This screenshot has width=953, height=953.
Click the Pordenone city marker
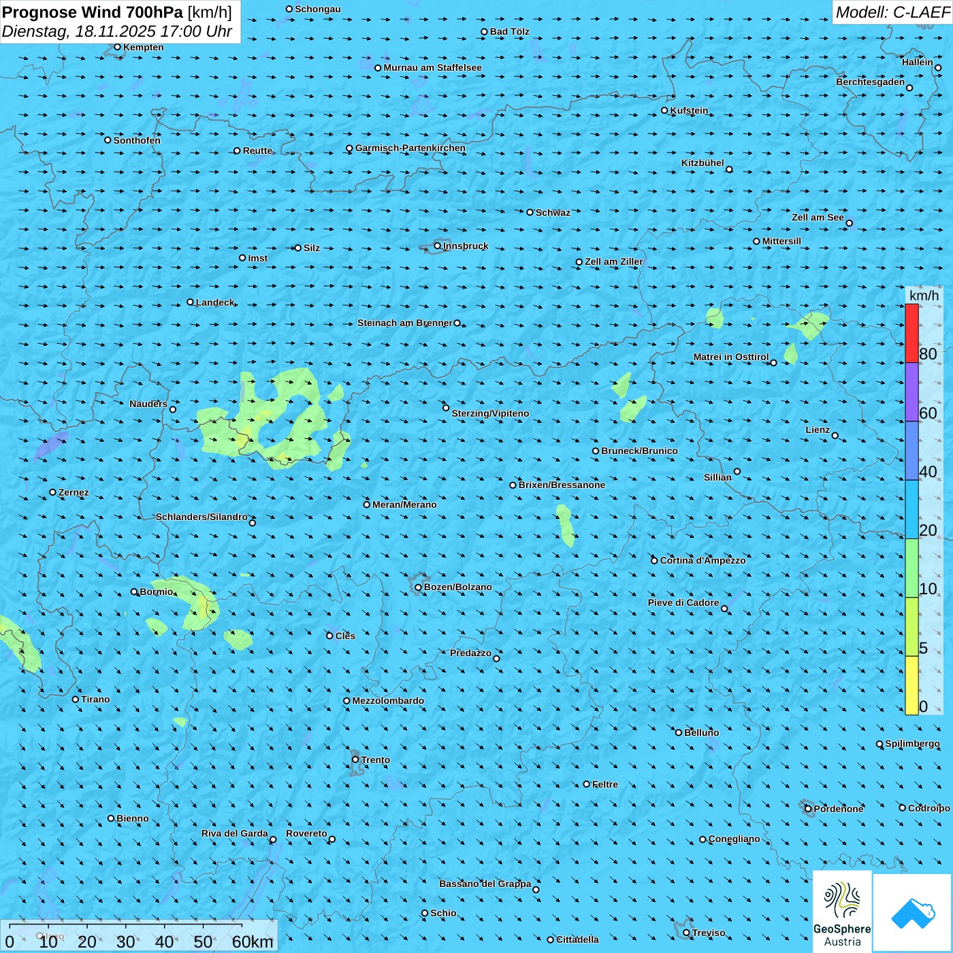808,809
